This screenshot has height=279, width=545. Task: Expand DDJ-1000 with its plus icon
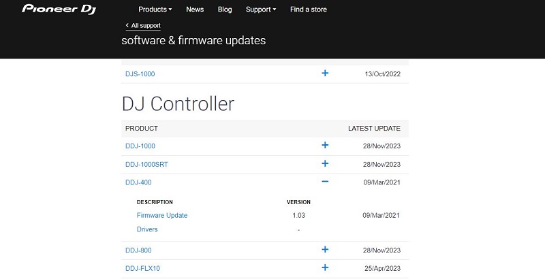[x=325, y=145]
